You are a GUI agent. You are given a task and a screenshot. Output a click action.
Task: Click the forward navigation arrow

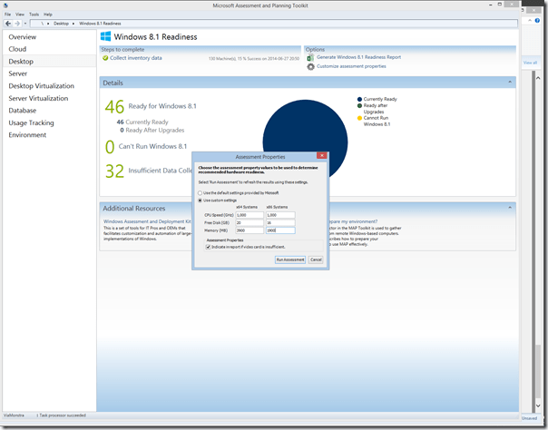click(18, 23)
